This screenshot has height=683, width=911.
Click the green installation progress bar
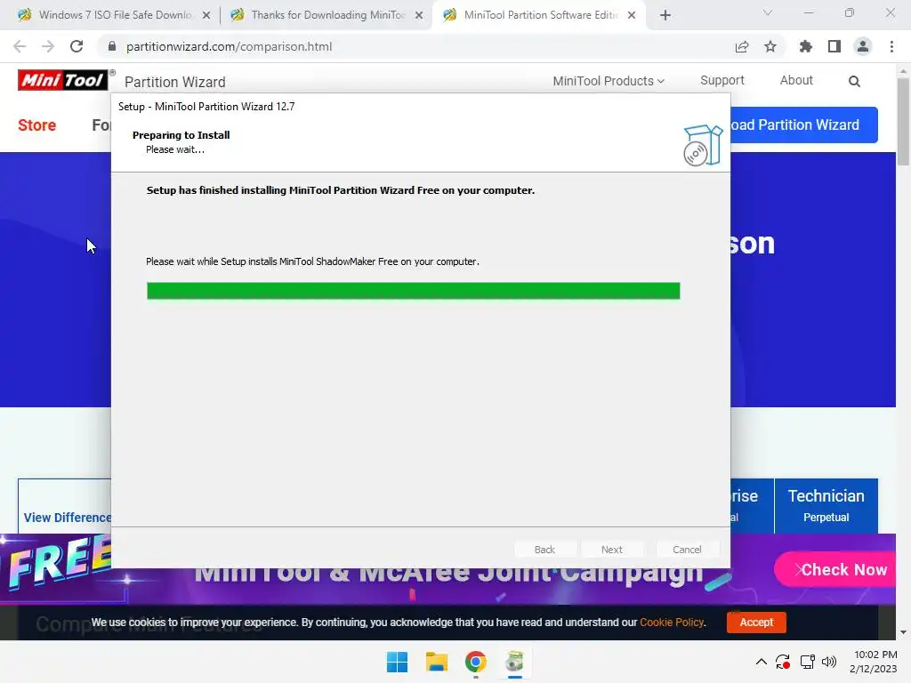(x=413, y=291)
